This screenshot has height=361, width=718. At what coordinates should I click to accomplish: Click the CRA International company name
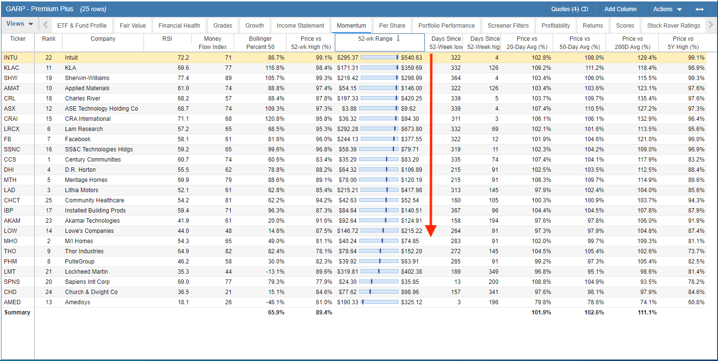(x=88, y=119)
